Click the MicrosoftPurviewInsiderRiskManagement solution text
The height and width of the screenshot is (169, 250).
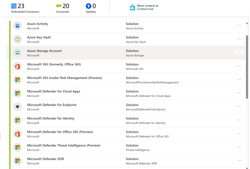coord(152,83)
